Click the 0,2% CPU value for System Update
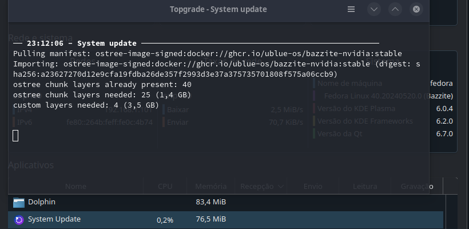This screenshot has height=229, width=469. pyautogui.click(x=165, y=220)
